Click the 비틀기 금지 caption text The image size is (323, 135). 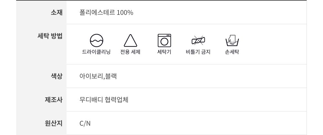click(x=198, y=52)
